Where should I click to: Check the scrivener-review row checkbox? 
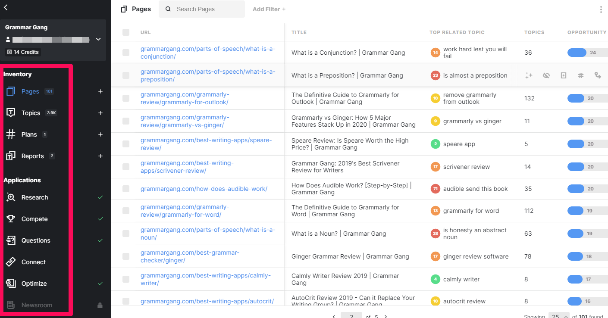tap(126, 167)
